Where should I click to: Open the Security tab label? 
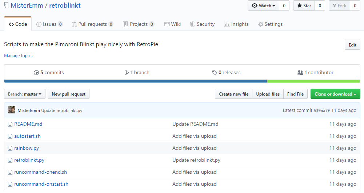pos(206,24)
